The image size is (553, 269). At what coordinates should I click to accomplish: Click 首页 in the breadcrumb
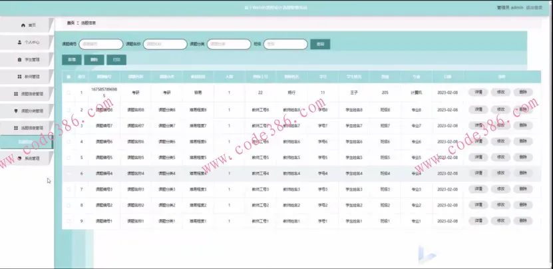coord(71,23)
